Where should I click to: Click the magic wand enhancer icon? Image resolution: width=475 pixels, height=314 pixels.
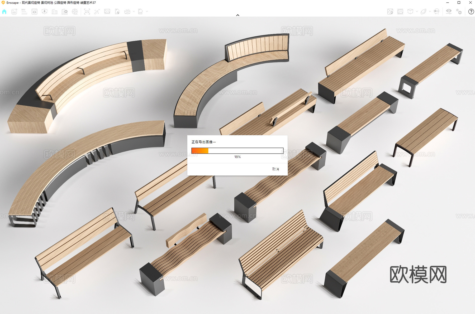click(97, 12)
